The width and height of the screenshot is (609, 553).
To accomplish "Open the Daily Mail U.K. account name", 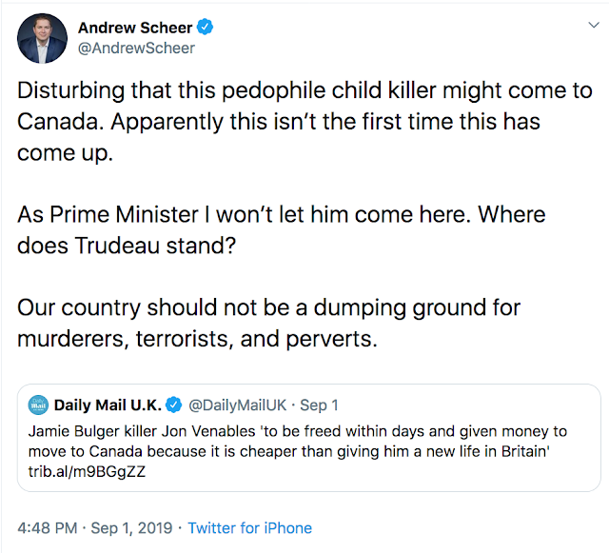I will click(108, 404).
